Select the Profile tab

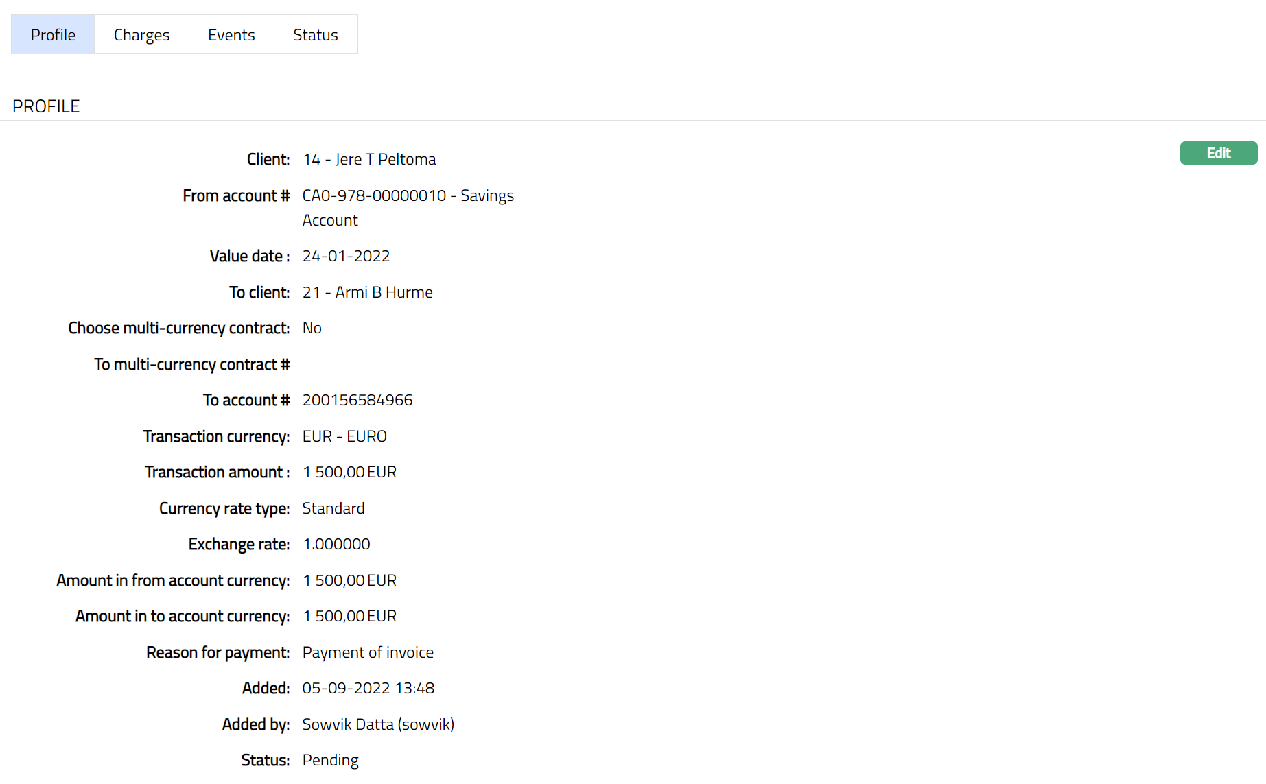(53, 35)
